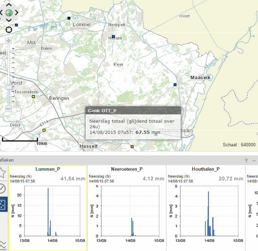Open the Lummen_P rainfall chart
258x251 pixels.
[48, 208]
